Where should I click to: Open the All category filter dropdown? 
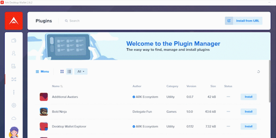81,71
